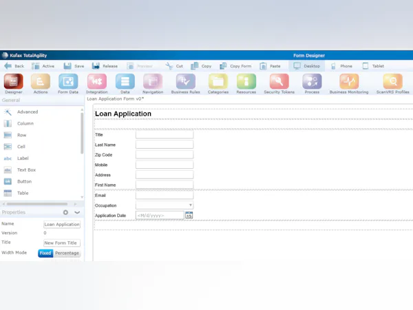Open the Security Tokens icon
The height and width of the screenshot is (310, 413).
click(x=279, y=81)
